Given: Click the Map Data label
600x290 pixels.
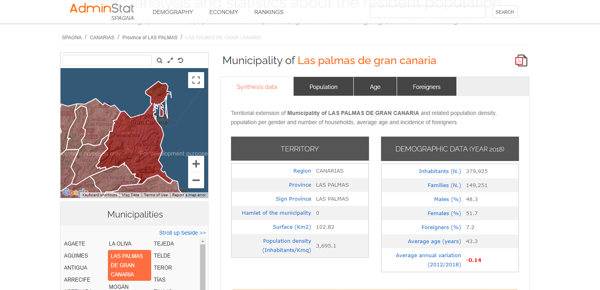Looking at the screenshot, I should click(130, 195).
